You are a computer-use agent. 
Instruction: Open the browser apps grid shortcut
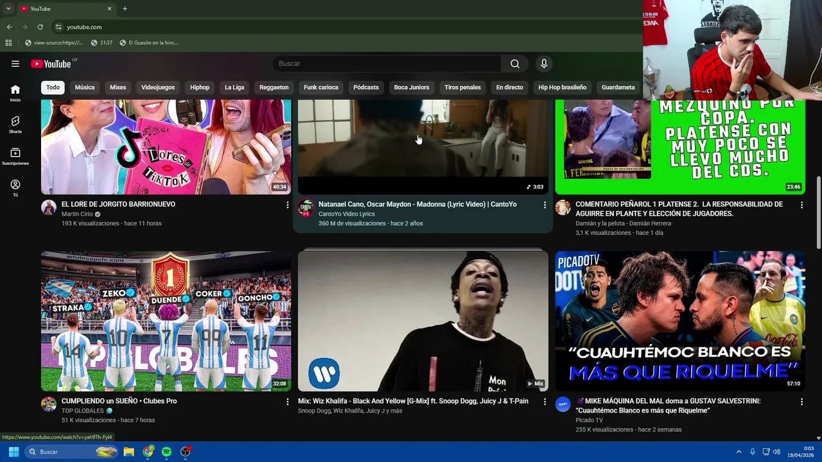[x=8, y=43]
